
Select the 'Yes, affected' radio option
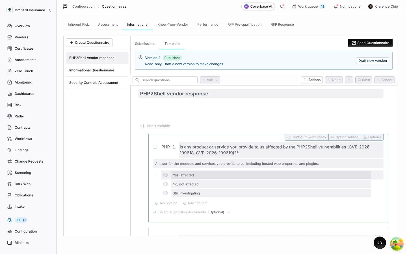click(x=165, y=175)
